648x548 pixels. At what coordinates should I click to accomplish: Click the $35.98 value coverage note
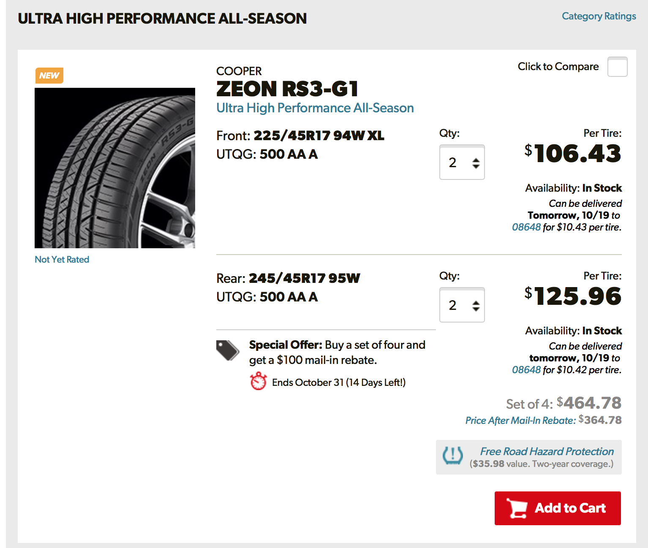pyautogui.click(x=542, y=464)
